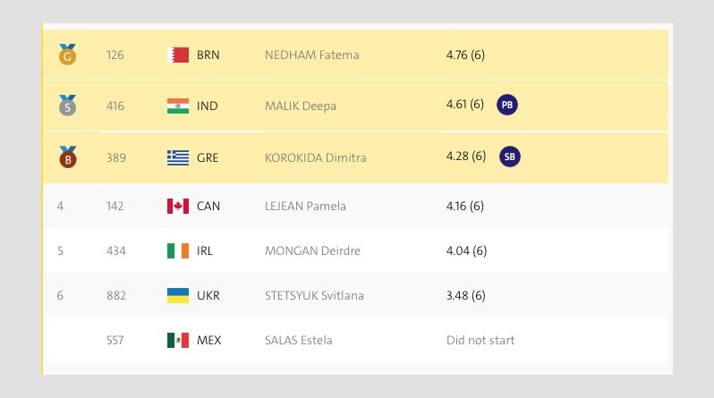Click the India flag icon
This screenshot has height=398, width=714.
point(178,106)
